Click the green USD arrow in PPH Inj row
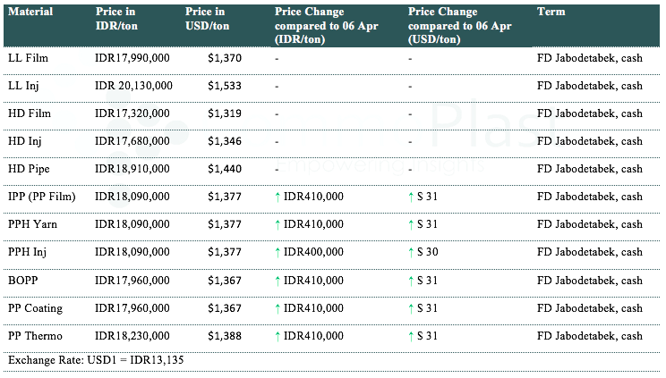This screenshot has width=666, height=378. [x=411, y=253]
